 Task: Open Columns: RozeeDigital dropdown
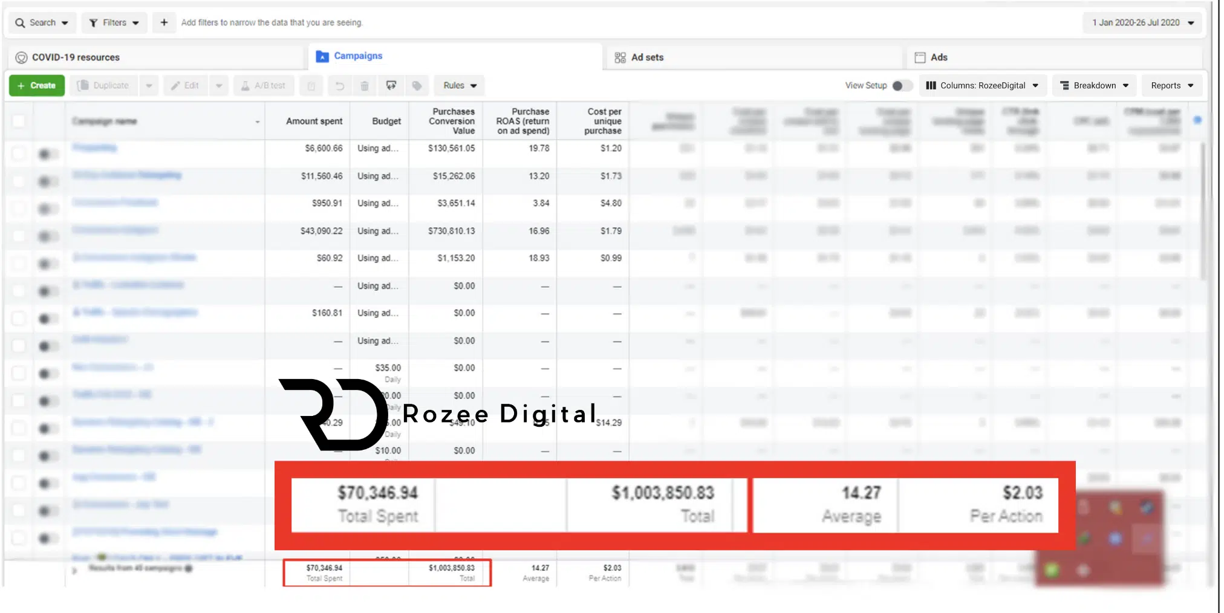pos(982,85)
